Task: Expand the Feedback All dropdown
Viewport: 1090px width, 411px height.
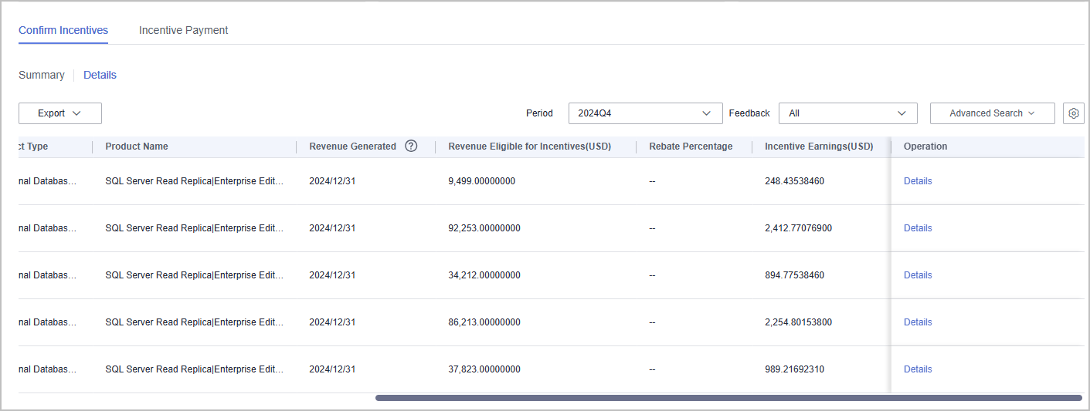Action: point(847,113)
